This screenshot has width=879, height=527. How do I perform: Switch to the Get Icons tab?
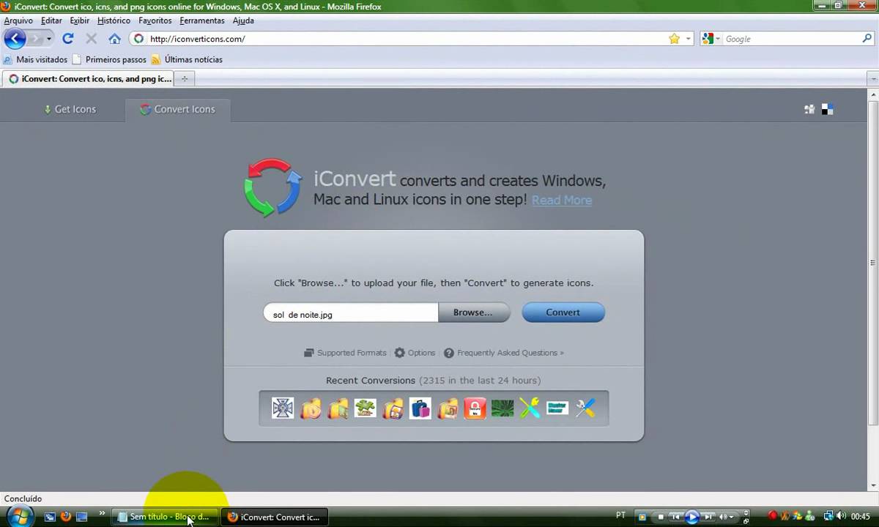click(x=70, y=109)
